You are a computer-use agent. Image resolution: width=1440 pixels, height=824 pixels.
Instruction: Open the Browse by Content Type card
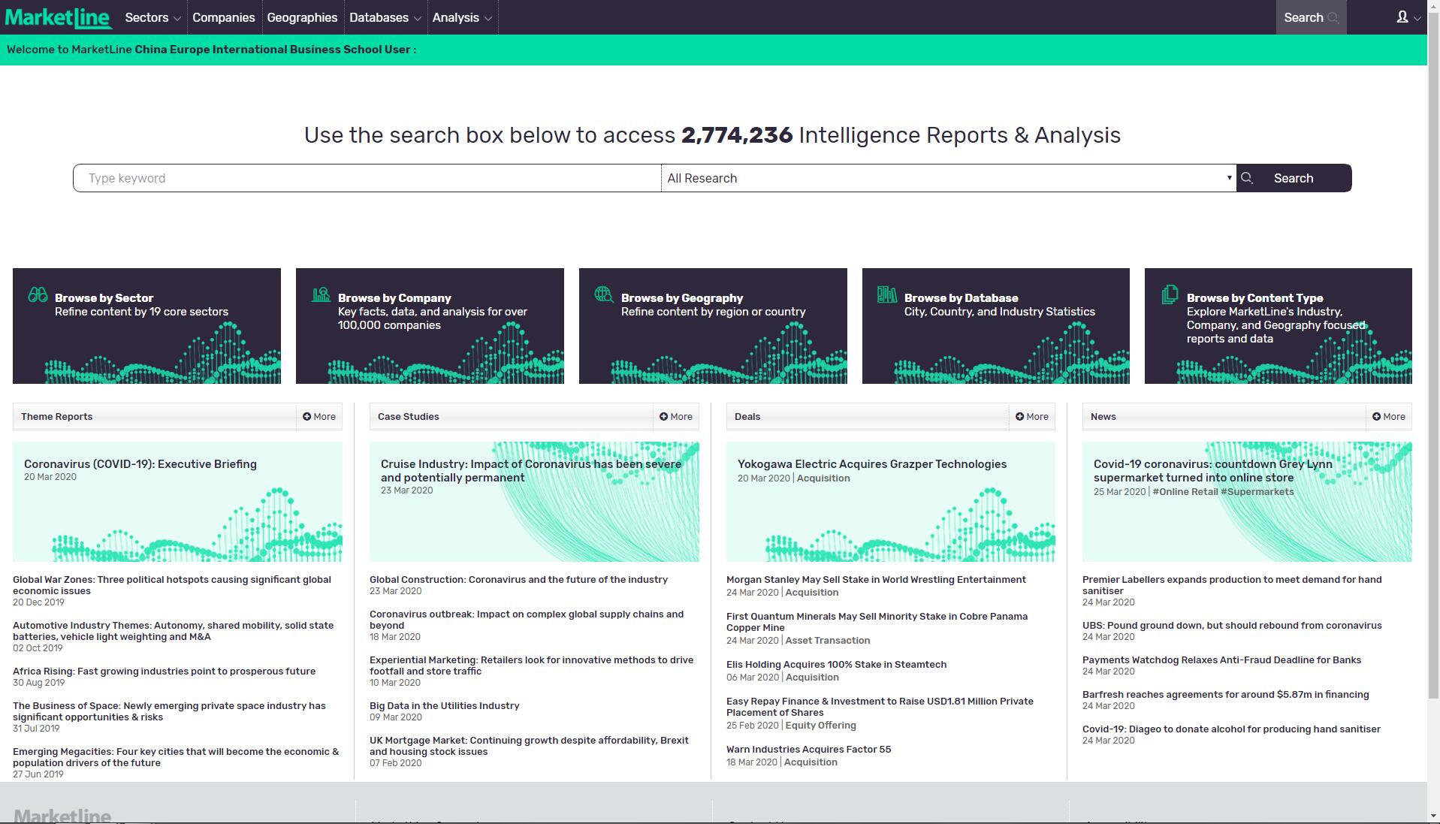tap(1278, 326)
